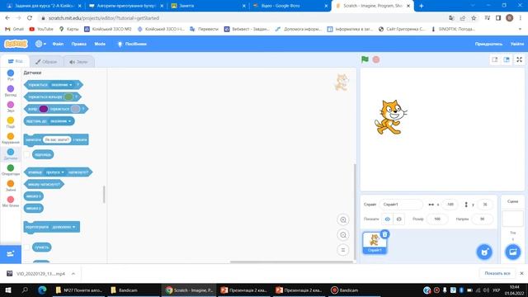528x297 pixels.
Task: Open key dropdown in key pressed block
Action: (55, 172)
